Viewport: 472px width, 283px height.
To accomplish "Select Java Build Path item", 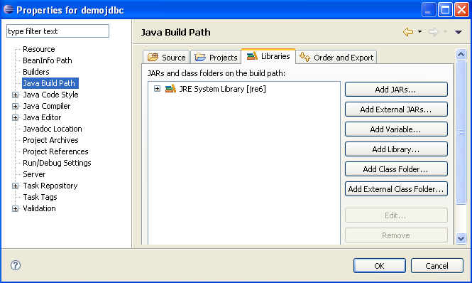I will coord(50,83).
